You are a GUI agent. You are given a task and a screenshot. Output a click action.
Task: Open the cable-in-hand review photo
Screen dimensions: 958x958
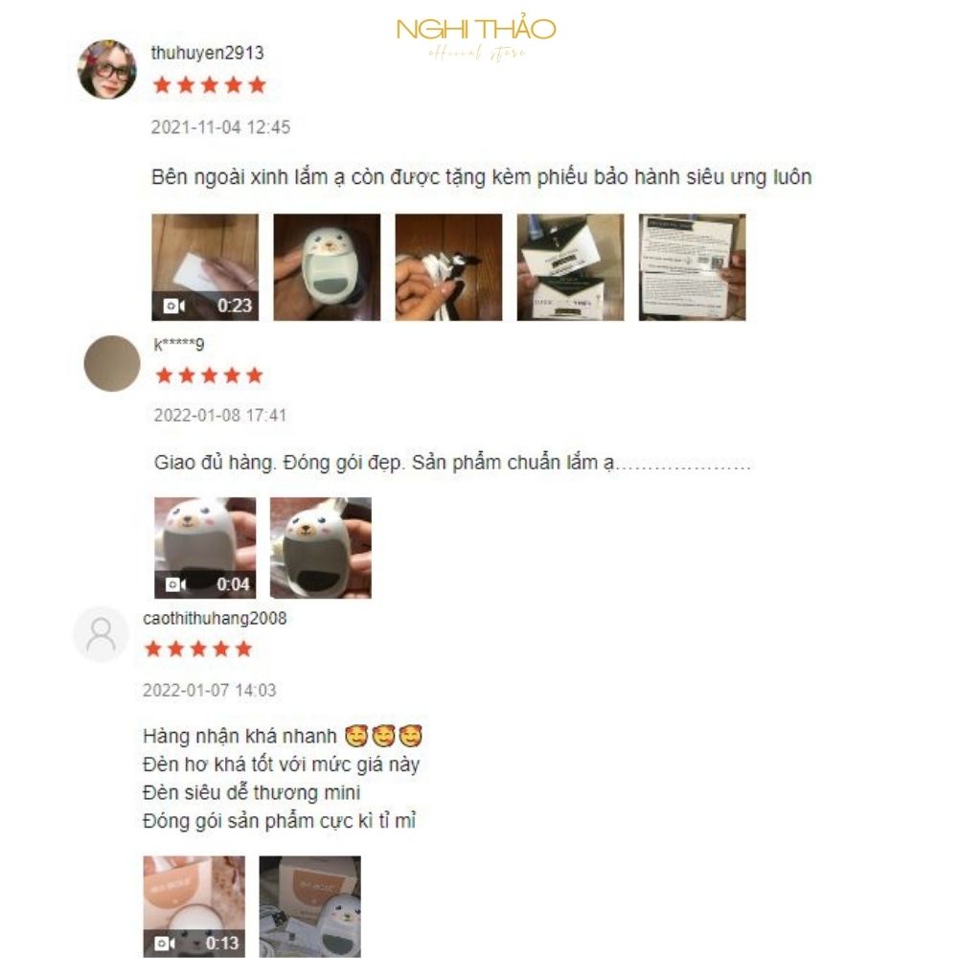coord(448,267)
